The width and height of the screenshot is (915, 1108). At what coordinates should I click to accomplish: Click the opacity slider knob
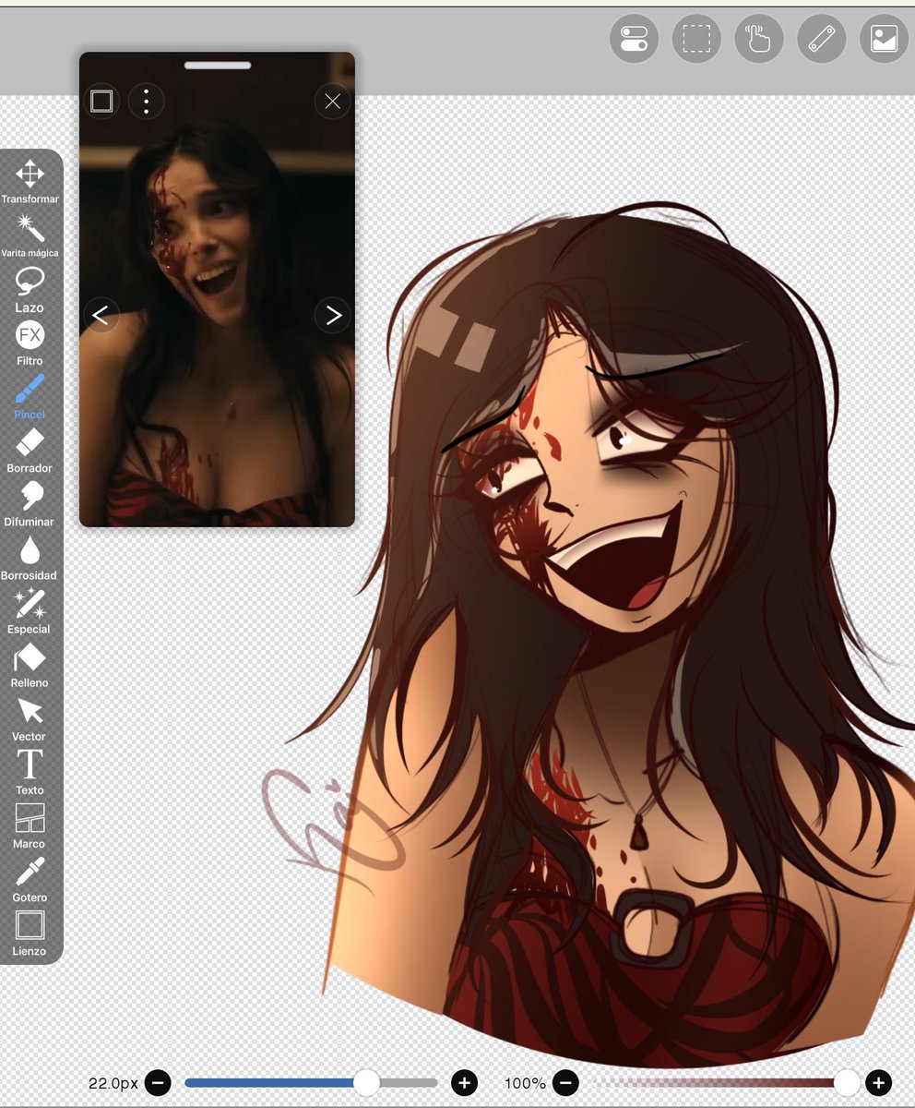(847, 1082)
